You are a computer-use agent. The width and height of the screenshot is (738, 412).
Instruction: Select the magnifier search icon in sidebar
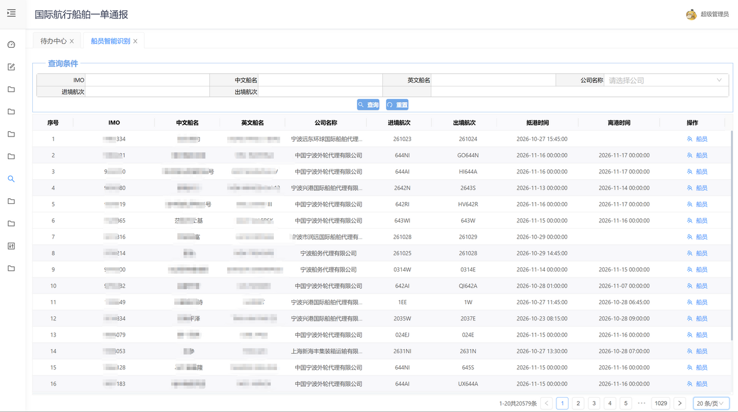point(11,179)
